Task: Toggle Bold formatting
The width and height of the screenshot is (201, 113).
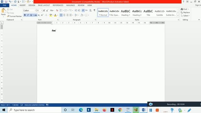Action: point(25,15)
